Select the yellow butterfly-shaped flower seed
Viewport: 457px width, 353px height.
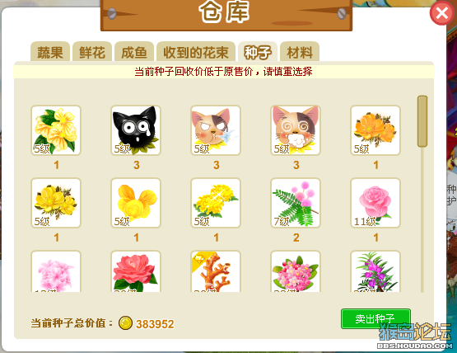click(x=136, y=203)
